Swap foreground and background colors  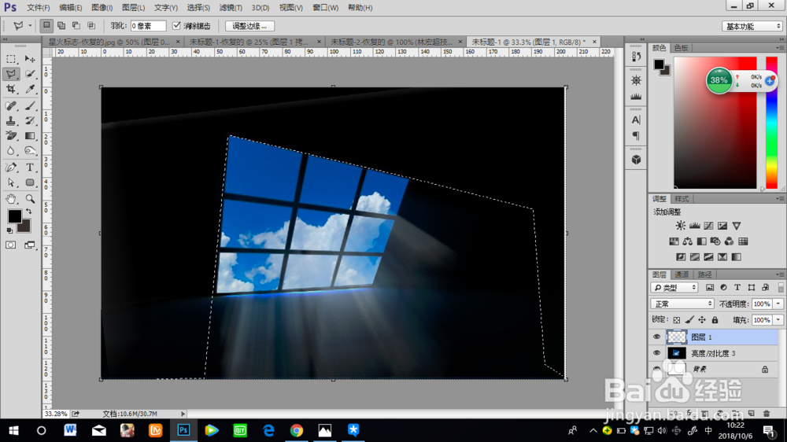(28, 212)
